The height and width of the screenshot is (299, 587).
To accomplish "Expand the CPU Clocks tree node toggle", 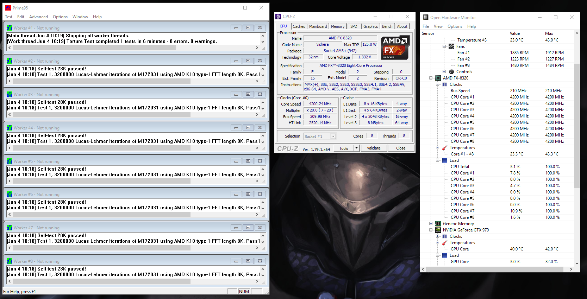I will (438, 84).
